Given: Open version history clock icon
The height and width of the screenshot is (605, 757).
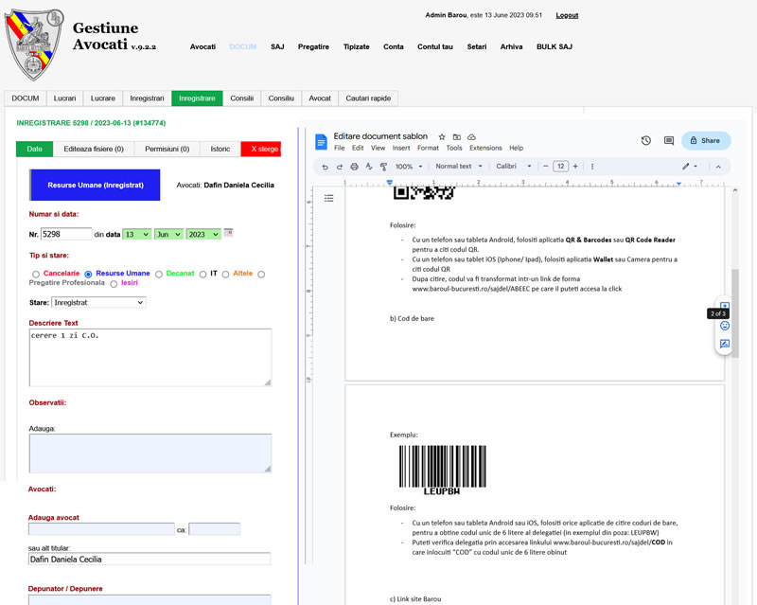Looking at the screenshot, I should pyautogui.click(x=645, y=140).
